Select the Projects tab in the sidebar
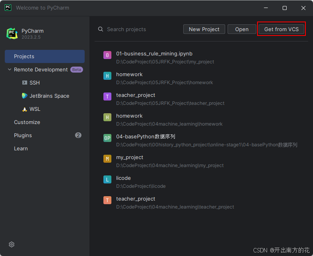The width and height of the screenshot is (313, 256). click(45, 57)
